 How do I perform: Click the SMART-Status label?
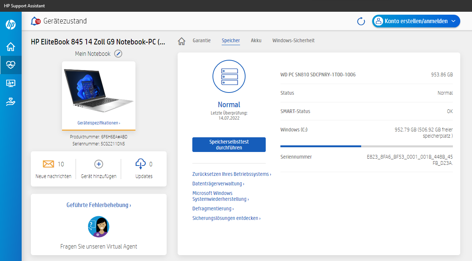click(x=295, y=111)
